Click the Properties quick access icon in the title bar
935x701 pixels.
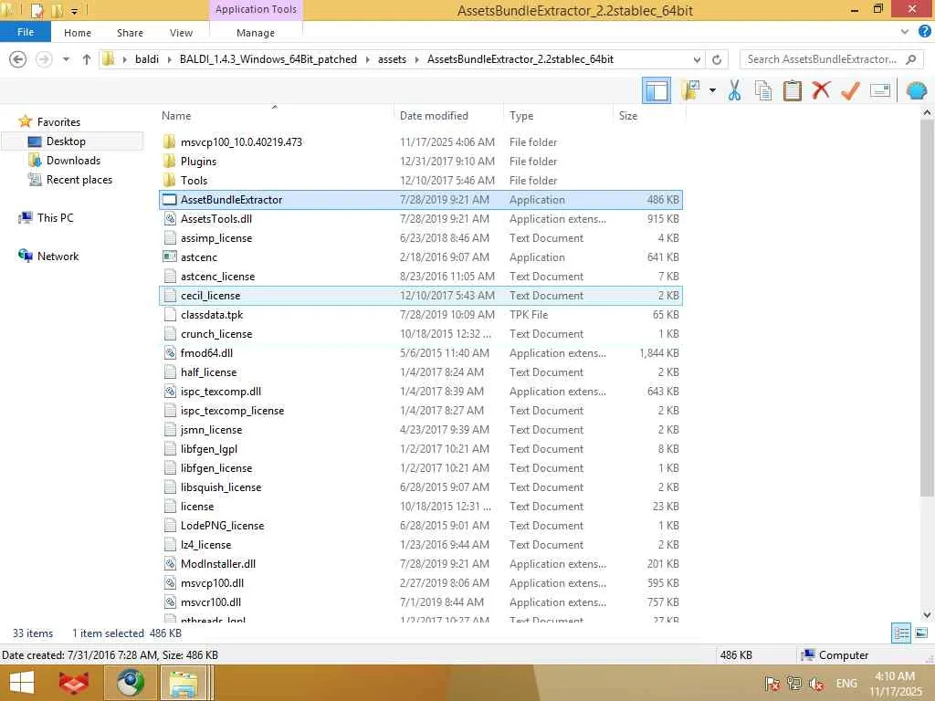[37, 10]
